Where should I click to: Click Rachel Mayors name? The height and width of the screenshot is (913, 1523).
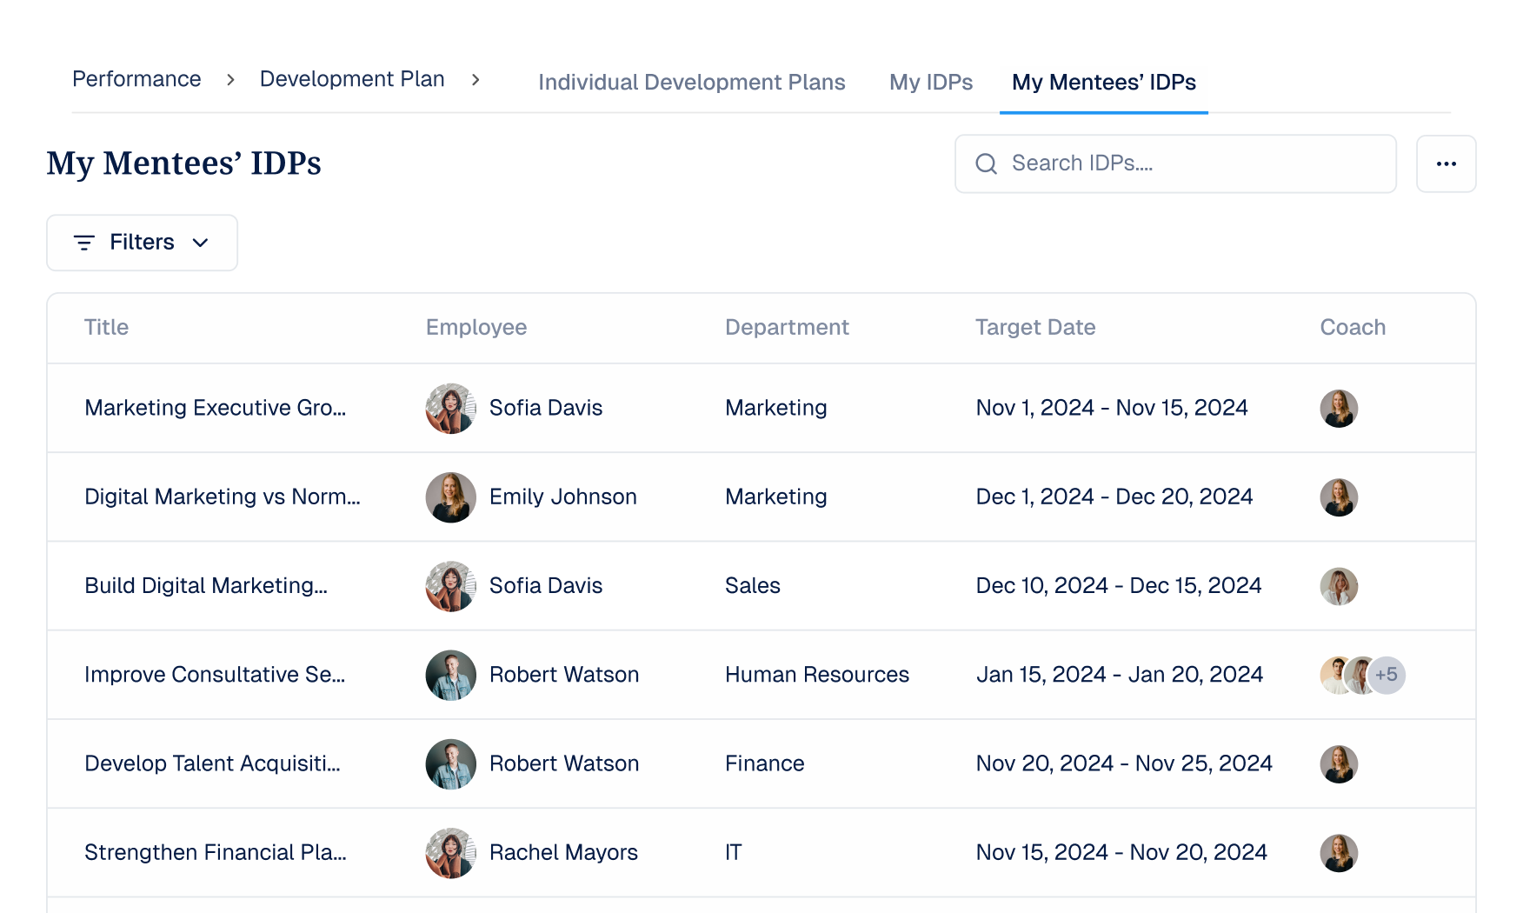pos(563,852)
